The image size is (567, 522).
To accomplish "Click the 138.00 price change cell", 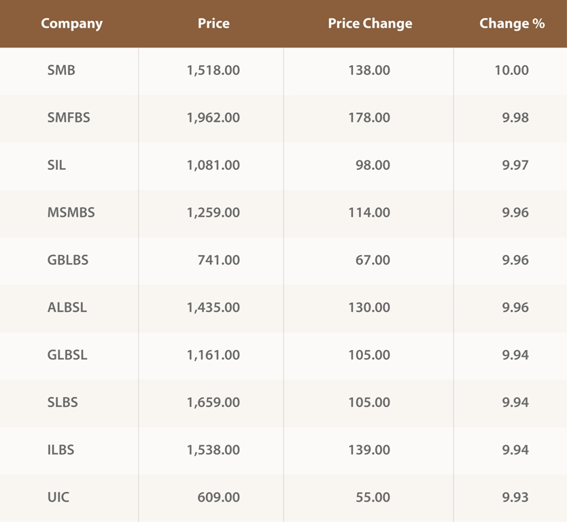I will [x=373, y=70].
